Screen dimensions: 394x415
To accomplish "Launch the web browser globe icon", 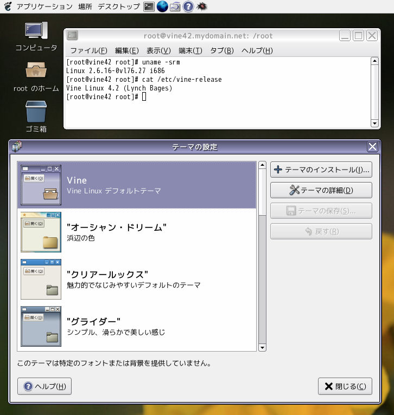I will pos(162,7).
